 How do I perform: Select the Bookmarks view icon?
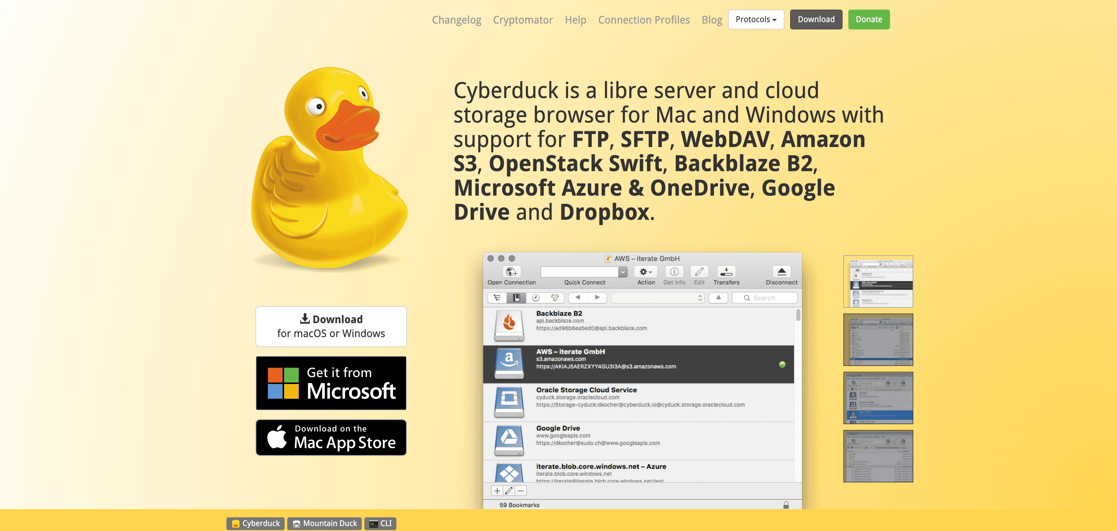[516, 298]
